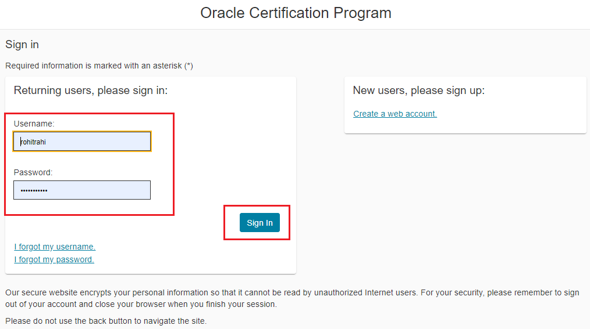
Task: Click the Sign In button
Action: coord(260,222)
